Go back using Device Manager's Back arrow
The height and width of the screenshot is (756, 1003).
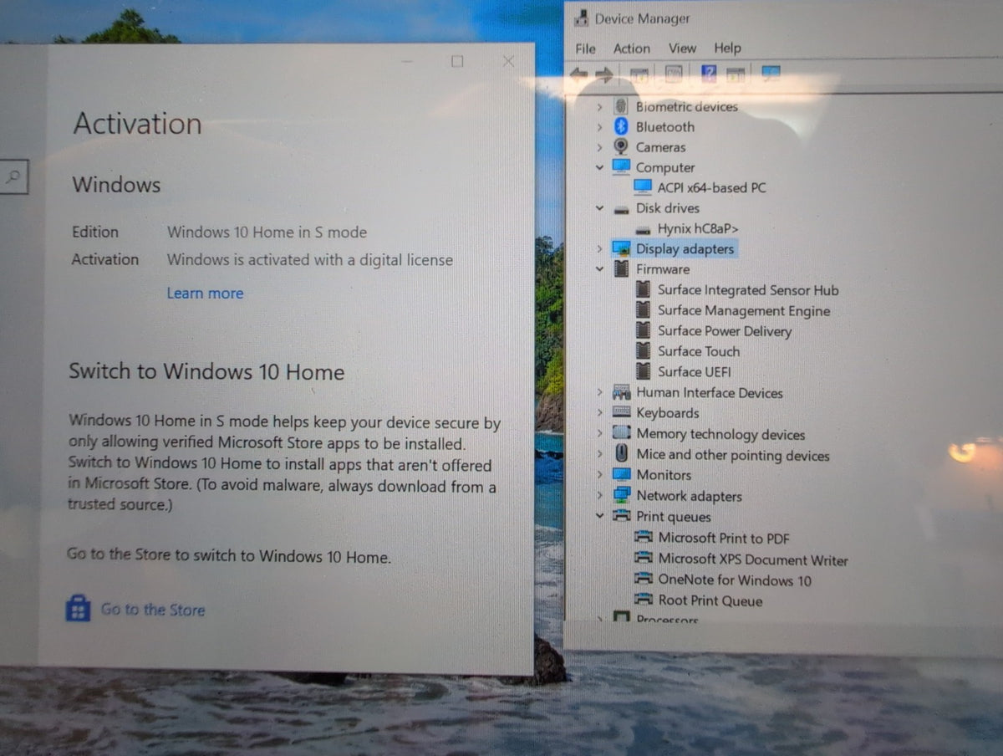(x=578, y=75)
